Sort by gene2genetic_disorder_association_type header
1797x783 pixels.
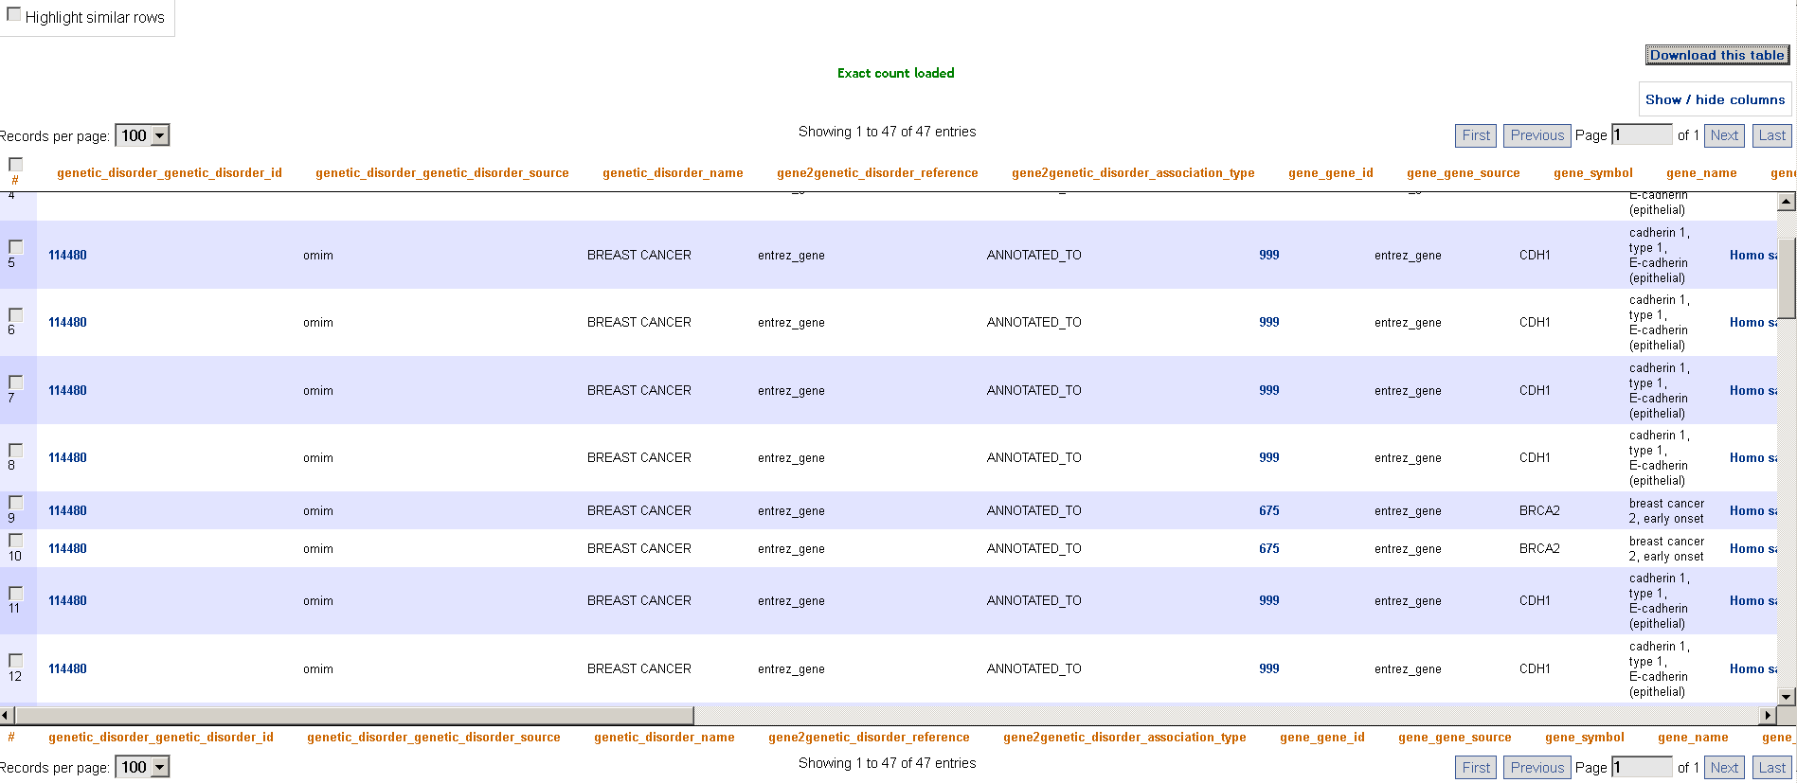click(1133, 173)
